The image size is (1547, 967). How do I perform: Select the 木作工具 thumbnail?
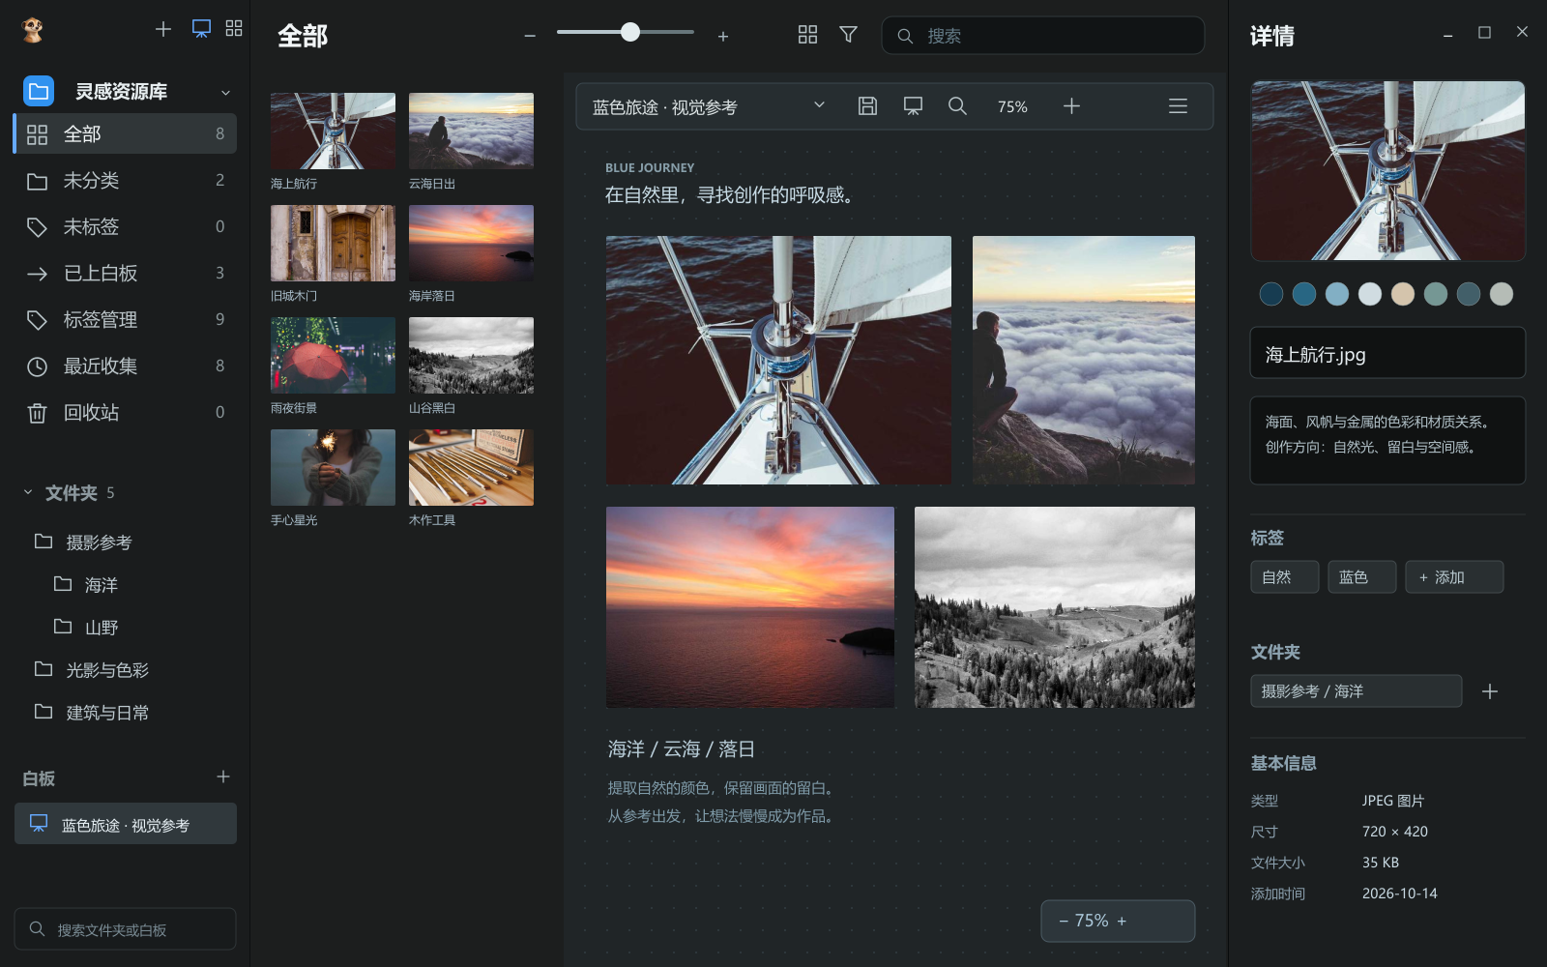point(471,467)
